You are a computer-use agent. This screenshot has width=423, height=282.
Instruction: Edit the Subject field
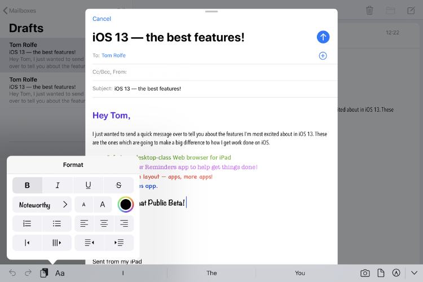(x=215, y=89)
